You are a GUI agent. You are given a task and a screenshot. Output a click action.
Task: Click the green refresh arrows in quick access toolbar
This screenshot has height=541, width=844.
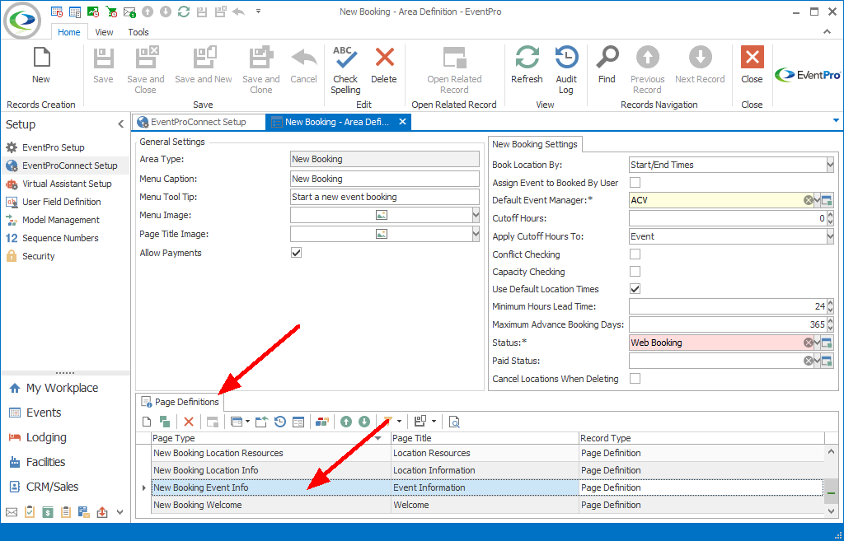[x=184, y=12]
